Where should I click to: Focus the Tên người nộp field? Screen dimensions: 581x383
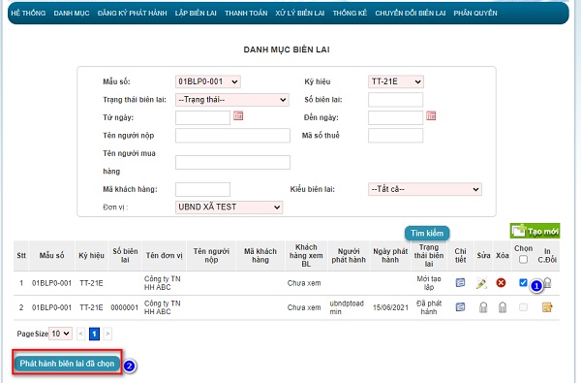coord(232,136)
